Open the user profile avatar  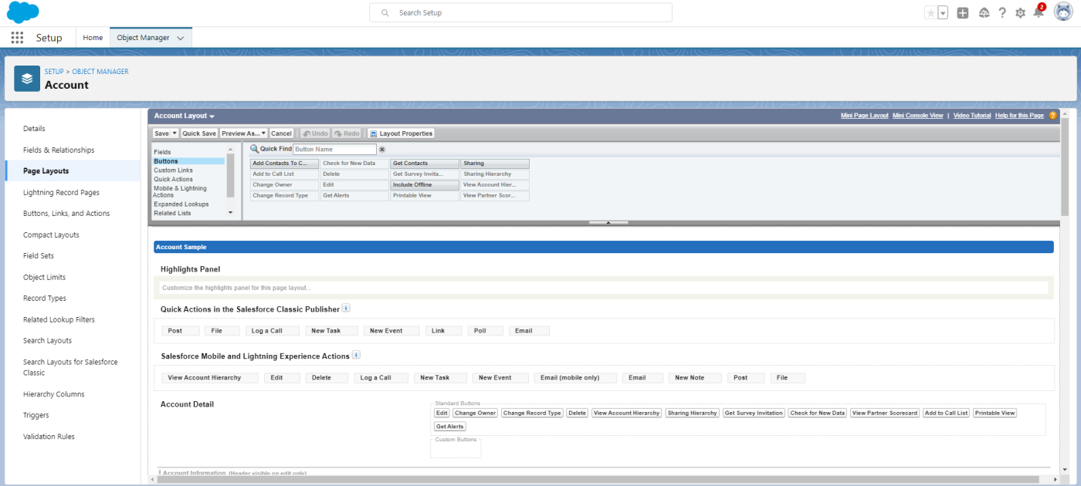tap(1062, 12)
